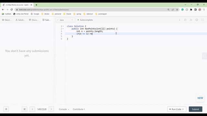Open the myMeet bookmark
Screen dimensions: 207x116
[x=6, y=14]
